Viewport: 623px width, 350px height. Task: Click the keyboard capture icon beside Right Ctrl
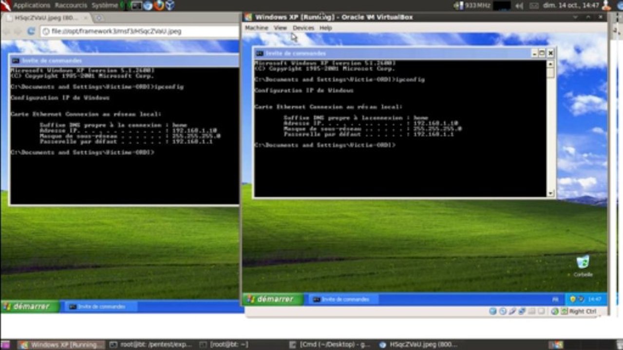coord(564,311)
